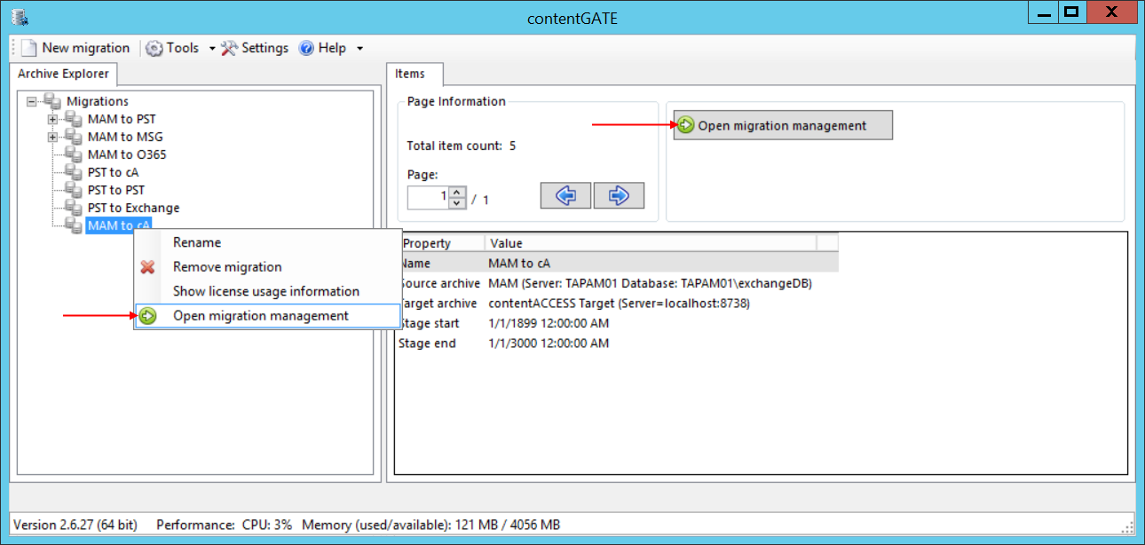
Task: Click the red X Remove migration icon
Action: pyautogui.click(x=148, y=267)
